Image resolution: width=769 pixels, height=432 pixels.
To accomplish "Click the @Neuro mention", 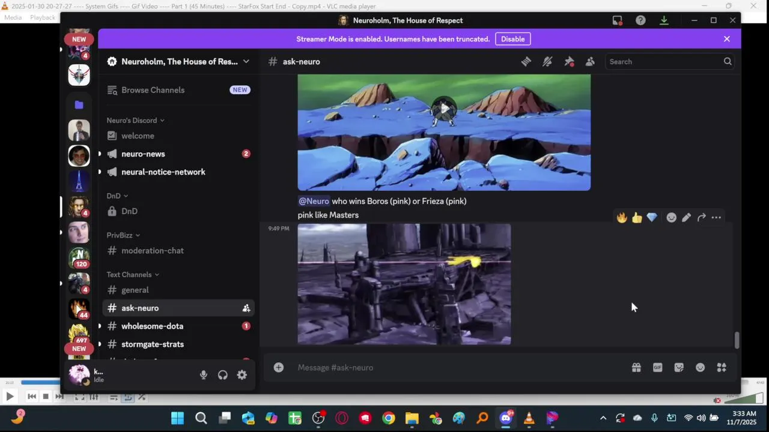I will tap(314, 201).
